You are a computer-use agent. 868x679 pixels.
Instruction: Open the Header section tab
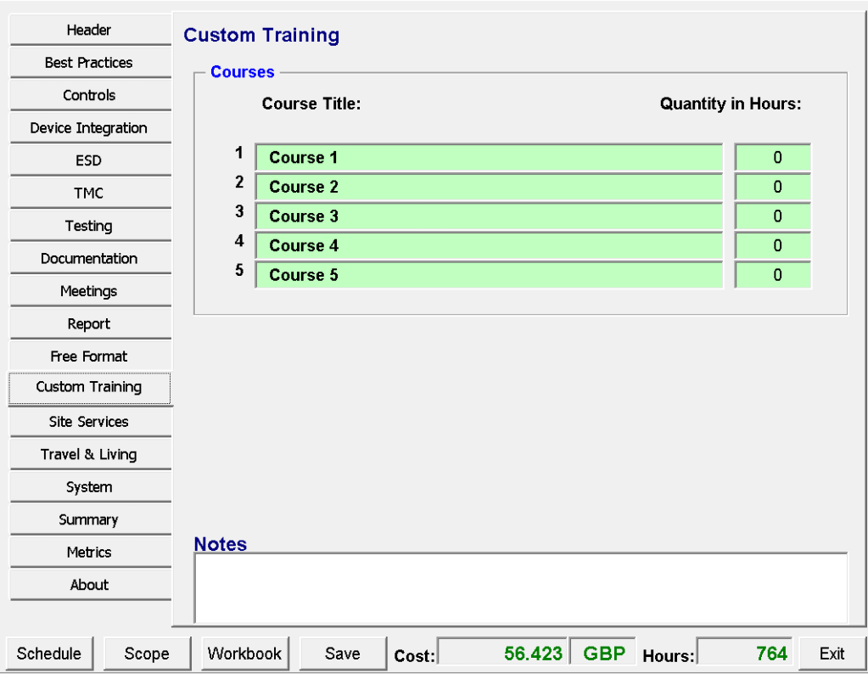[x=89, y=31]
